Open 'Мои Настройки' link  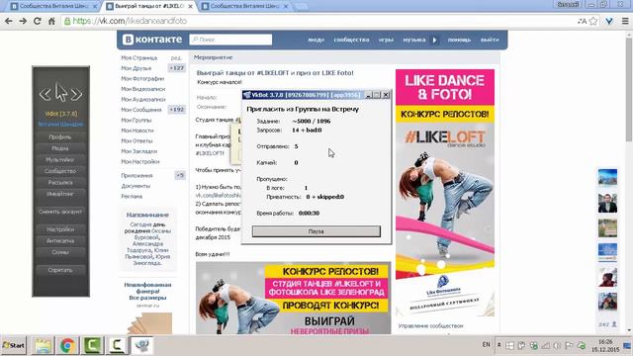click(140, 161)
